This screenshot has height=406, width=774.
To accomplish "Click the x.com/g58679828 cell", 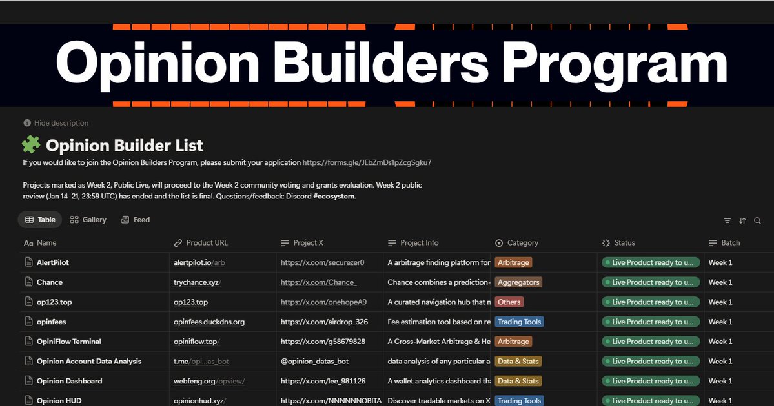I will pyautogui.click(x=330, y=342).
